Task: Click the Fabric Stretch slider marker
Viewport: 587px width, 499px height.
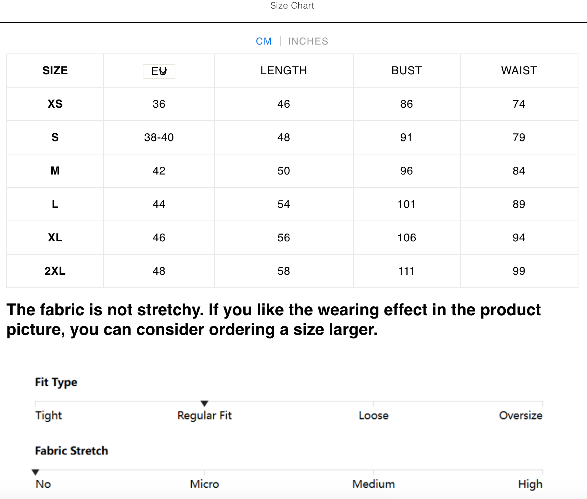Action: [x=35, y=472]
